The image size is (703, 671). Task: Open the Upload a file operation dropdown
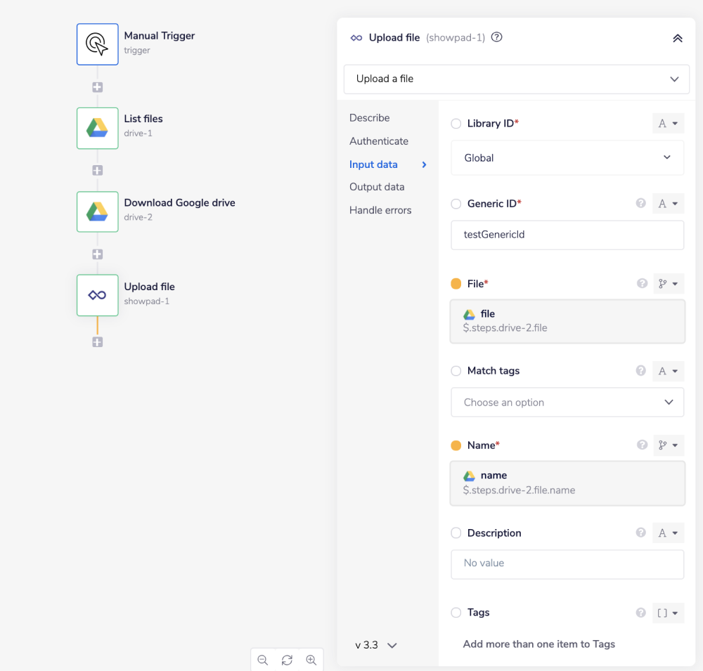click(516, 79)
